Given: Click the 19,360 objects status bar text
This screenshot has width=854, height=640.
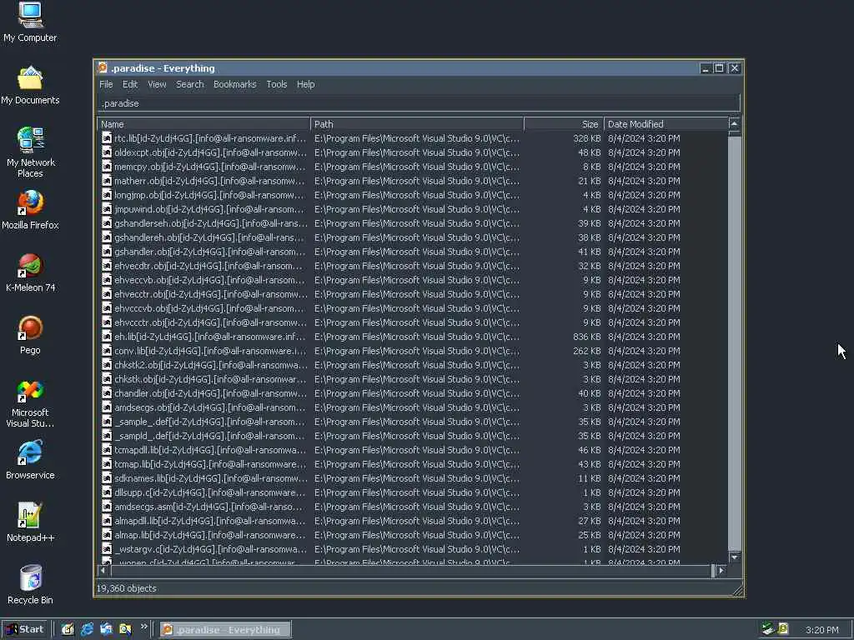Looking at the screenshot, I should pos(127,588).
